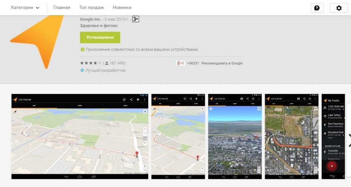
Task: Open the Здоровье и фитнес category link
Action: (x=99, y=26)
